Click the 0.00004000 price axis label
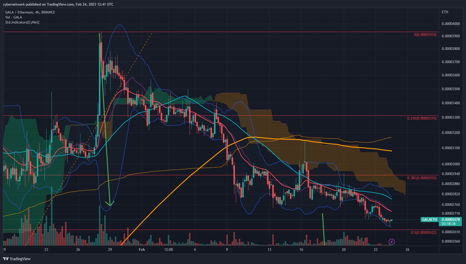The height and width of the screenshot is (264, 466). pos(451,24)
